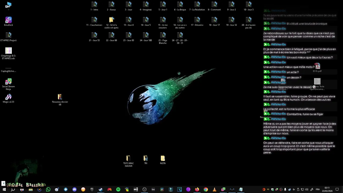
Task: Select '26 - 27 - 28 - 29 - 30 - 31' folder
Action: click(180, 38)
